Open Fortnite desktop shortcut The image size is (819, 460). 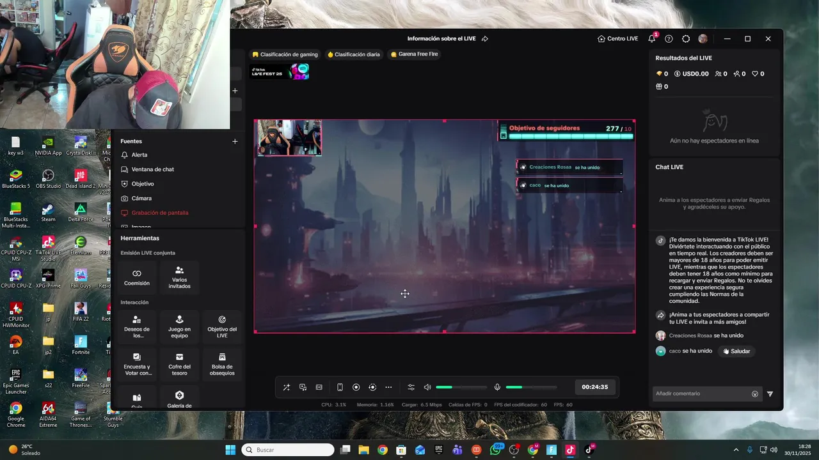(81, 345)
